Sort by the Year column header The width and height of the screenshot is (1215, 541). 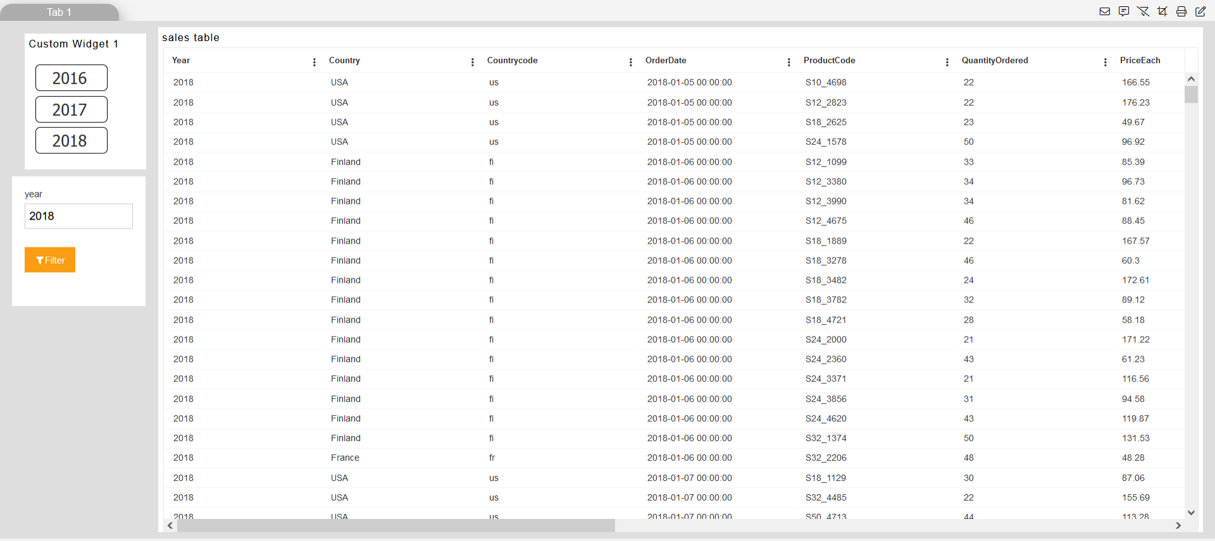coord(181,60)
